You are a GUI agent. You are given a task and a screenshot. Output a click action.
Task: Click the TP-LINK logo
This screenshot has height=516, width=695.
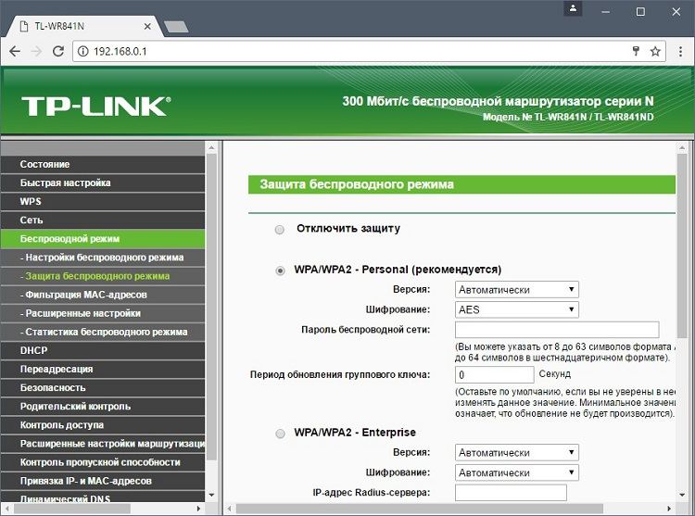point(95,106)
